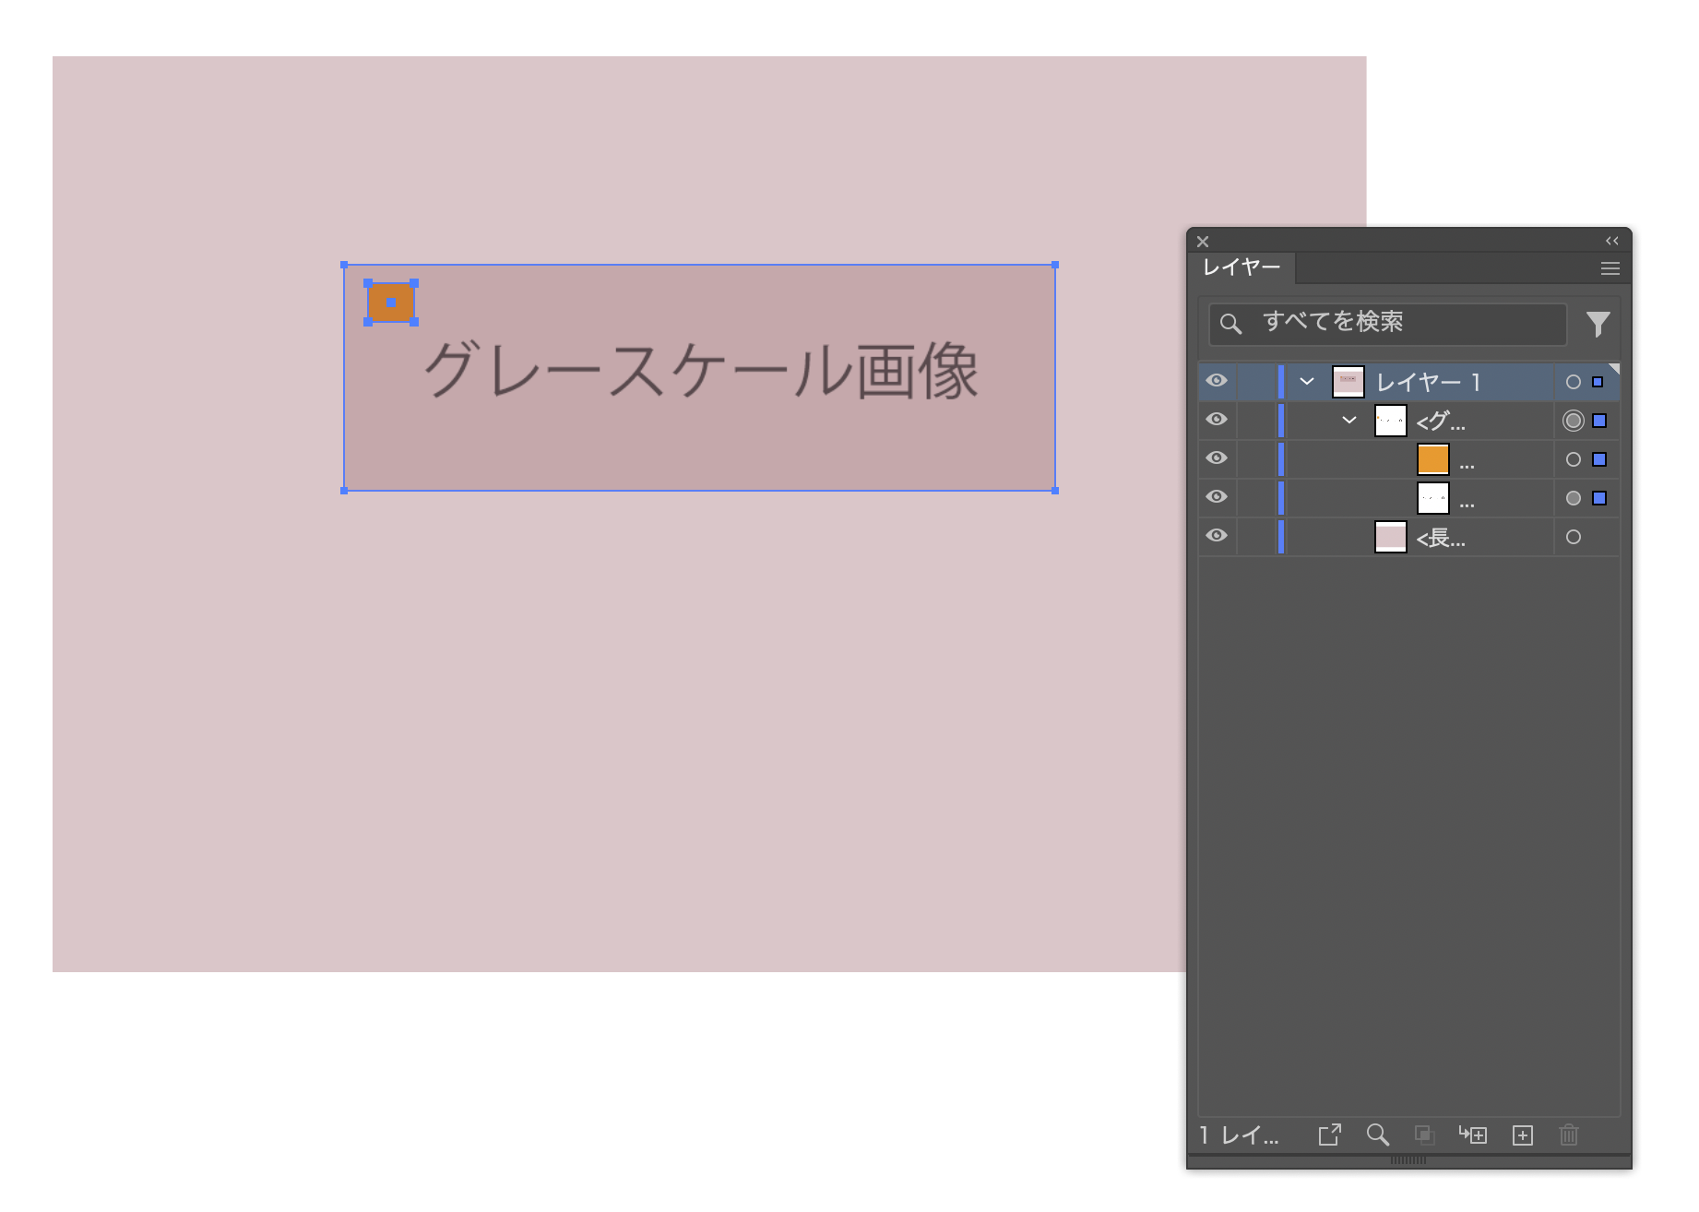The width and height of the screenshot is (1699, 1212).
Task: Select the レイヤー tab
Action: tap(1241, 267)
